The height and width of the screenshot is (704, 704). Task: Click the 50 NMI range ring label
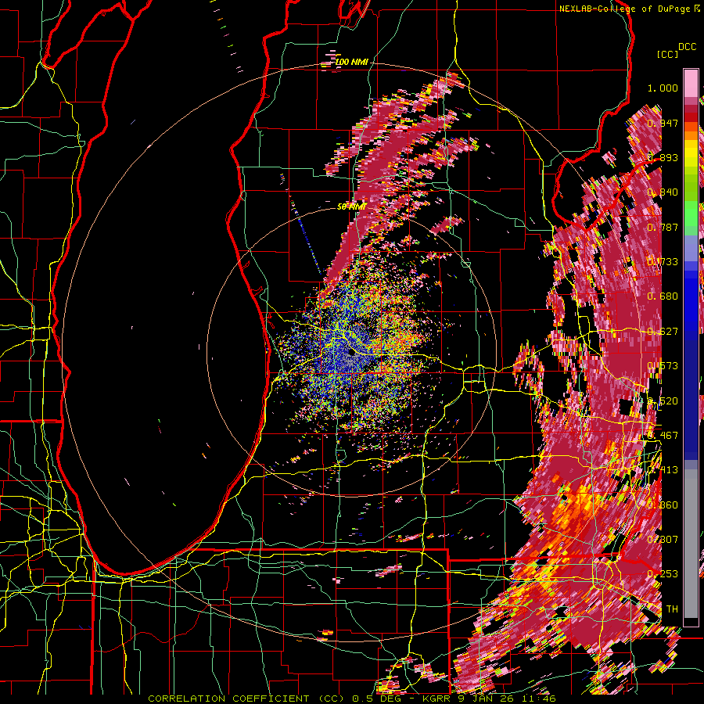351,207
